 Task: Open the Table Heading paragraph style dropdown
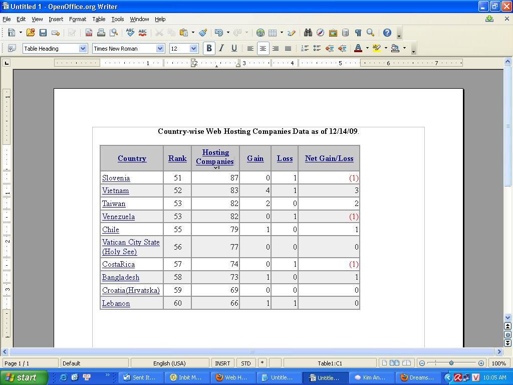point(83,49)
